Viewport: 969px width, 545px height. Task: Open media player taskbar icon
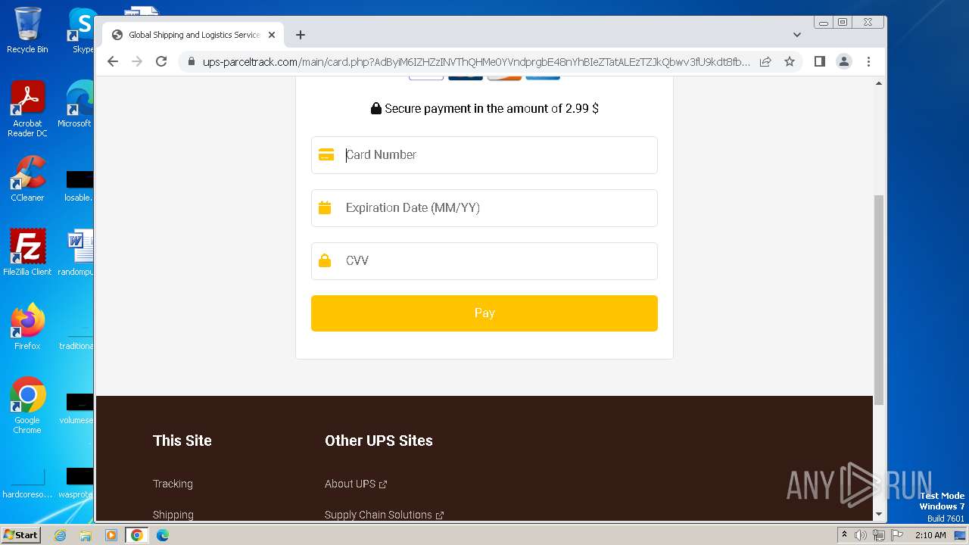(111, 535)
